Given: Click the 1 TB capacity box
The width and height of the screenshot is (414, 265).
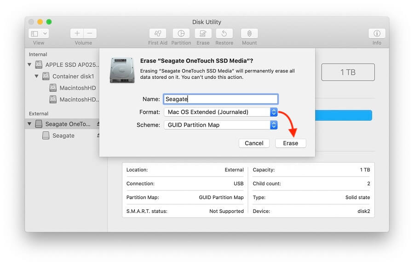Looking at the screenshot, I should [348, 72].
